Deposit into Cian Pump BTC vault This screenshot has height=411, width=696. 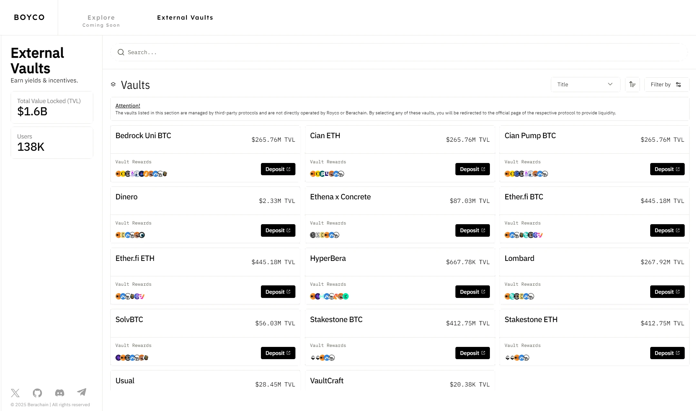[667, 169]
